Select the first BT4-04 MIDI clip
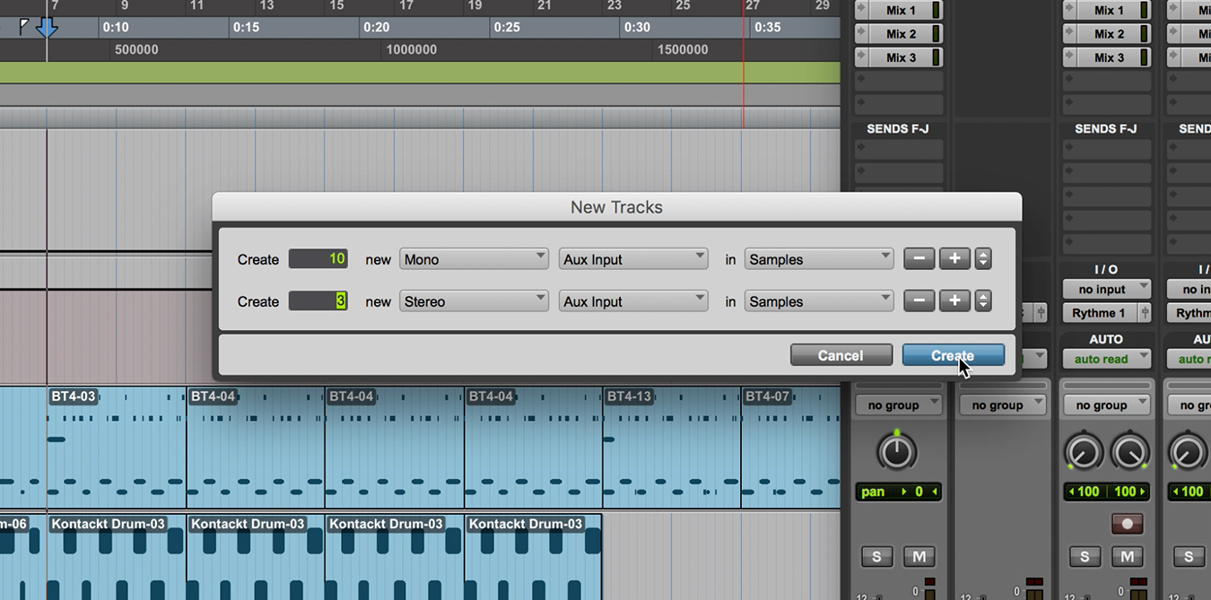The height and width of the screenshot is (600, 1211). click(256, 448)
